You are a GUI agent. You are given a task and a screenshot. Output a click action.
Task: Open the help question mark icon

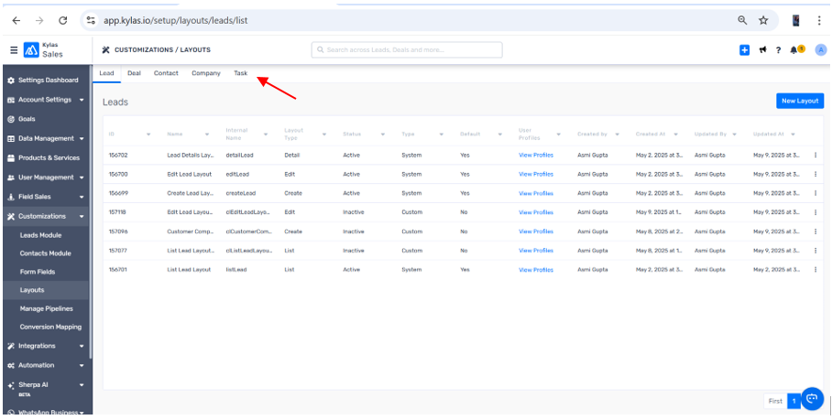click(779, 50)
